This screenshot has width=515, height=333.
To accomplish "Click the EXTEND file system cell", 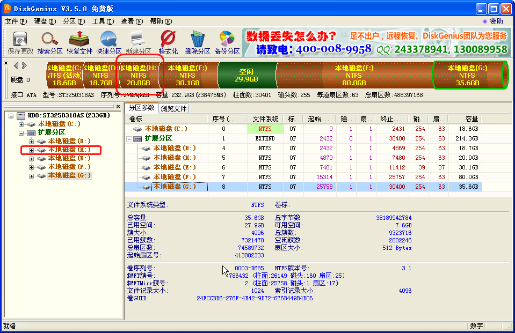I will (265, 138).
